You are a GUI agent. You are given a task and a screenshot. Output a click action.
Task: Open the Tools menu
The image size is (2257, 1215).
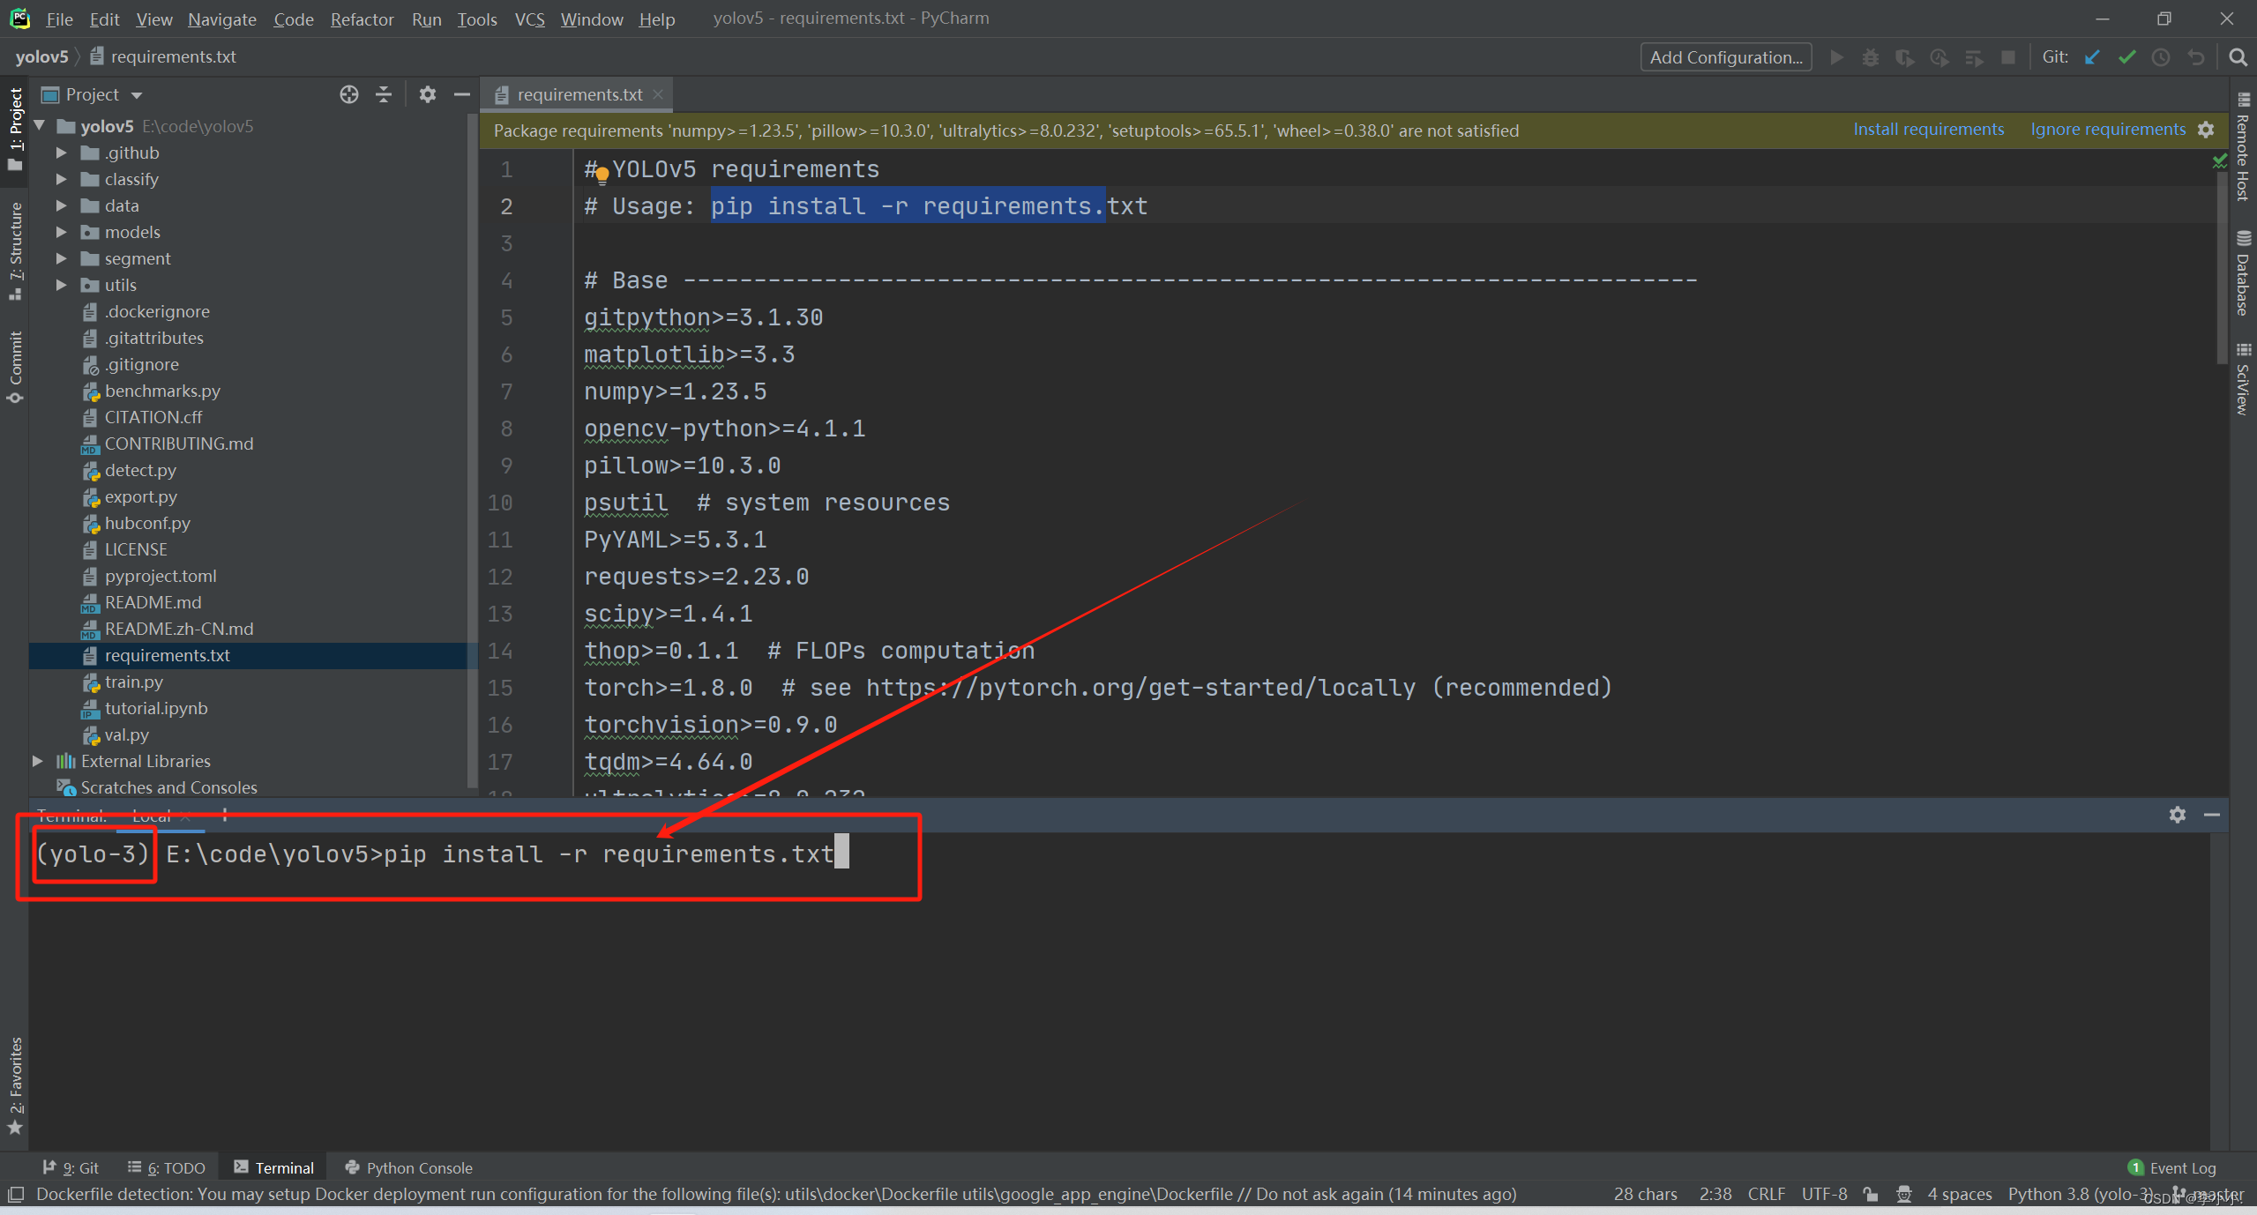[x=477, y=19]
